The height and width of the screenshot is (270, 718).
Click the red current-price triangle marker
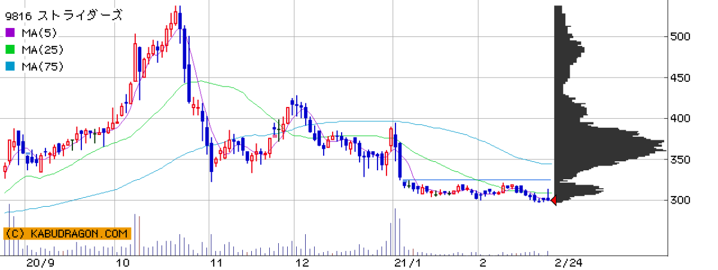[553, 201]
